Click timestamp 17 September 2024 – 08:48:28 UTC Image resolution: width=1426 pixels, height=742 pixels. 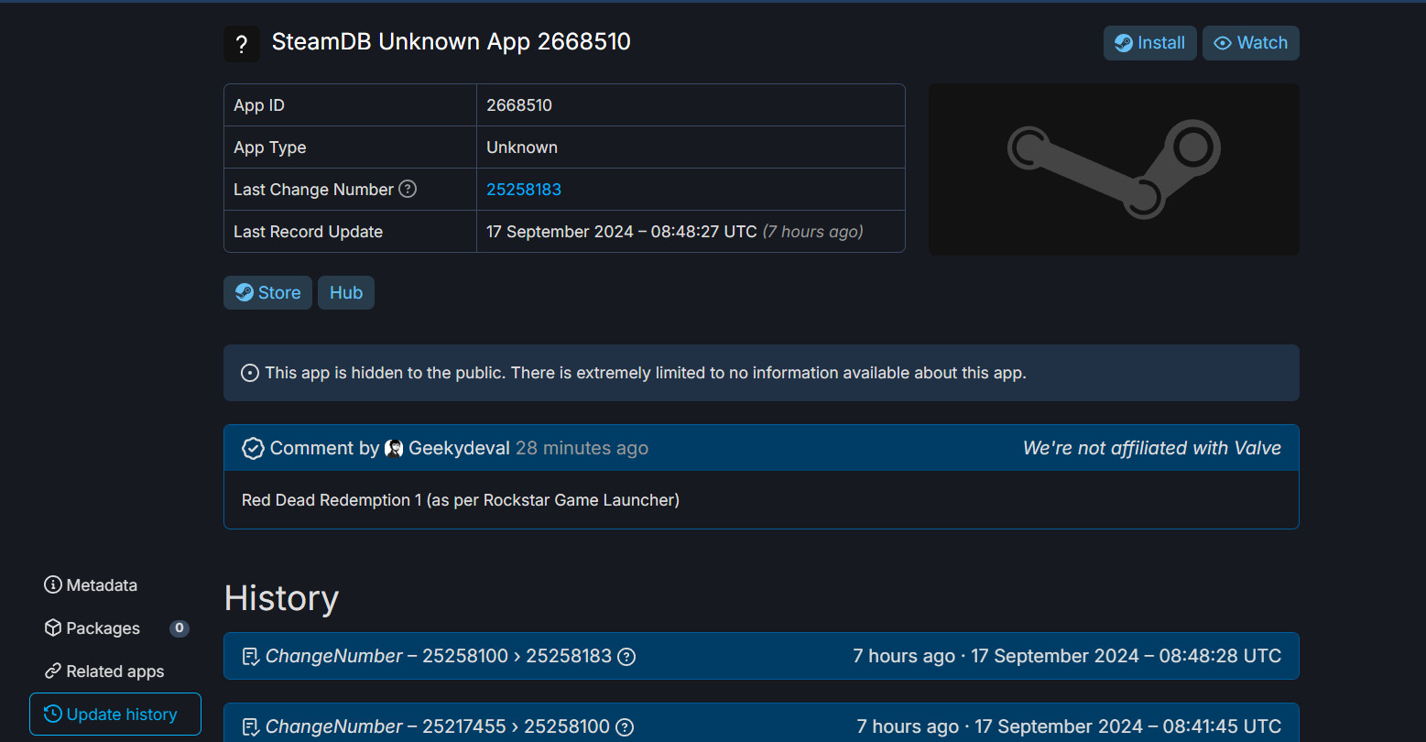pos(1126,656)
